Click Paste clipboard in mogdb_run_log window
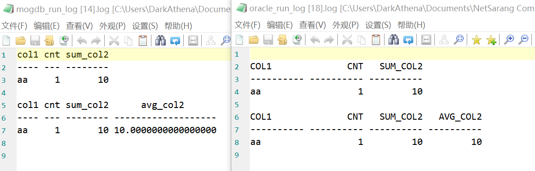535x171 pixels. 142,40
